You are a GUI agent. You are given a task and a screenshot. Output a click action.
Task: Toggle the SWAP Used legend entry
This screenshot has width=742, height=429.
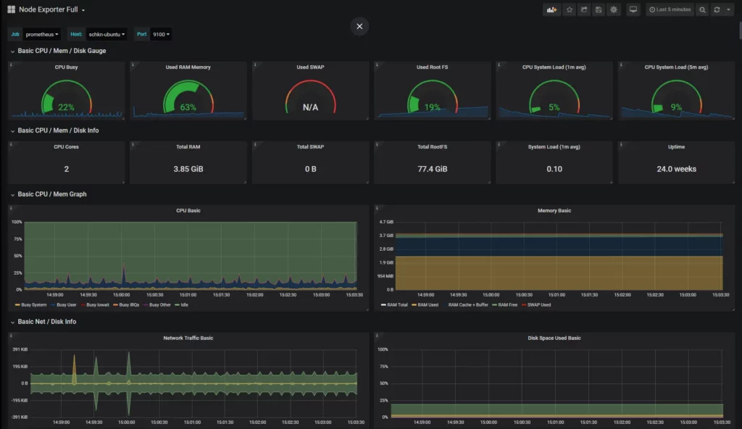[x=541, y=305]
